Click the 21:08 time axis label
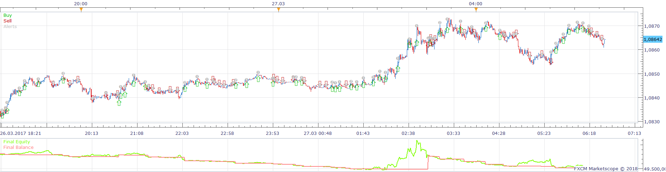Screen dimensions: 666x172 (137, 133)
